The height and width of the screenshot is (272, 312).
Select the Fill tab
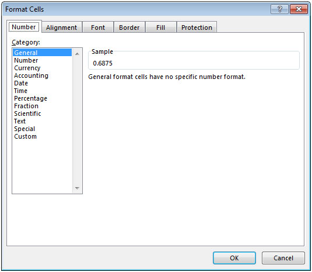[x=160, y=27]
